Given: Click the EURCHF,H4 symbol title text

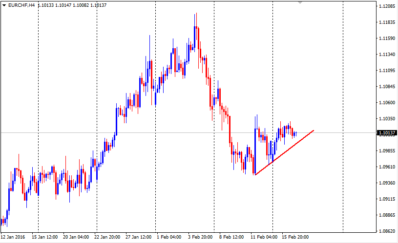Looking at the screenshot, I should [x=21, y=5].
